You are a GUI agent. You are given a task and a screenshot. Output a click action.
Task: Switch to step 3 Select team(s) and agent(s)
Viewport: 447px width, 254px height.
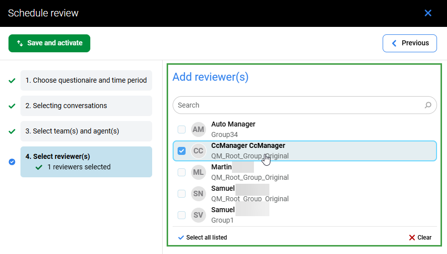pos(86,131)
